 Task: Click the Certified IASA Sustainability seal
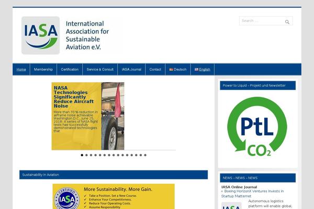coord(67,199)
